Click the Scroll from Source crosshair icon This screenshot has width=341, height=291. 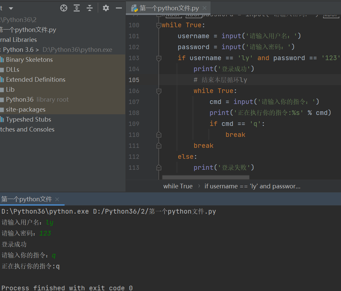(64, 8)
